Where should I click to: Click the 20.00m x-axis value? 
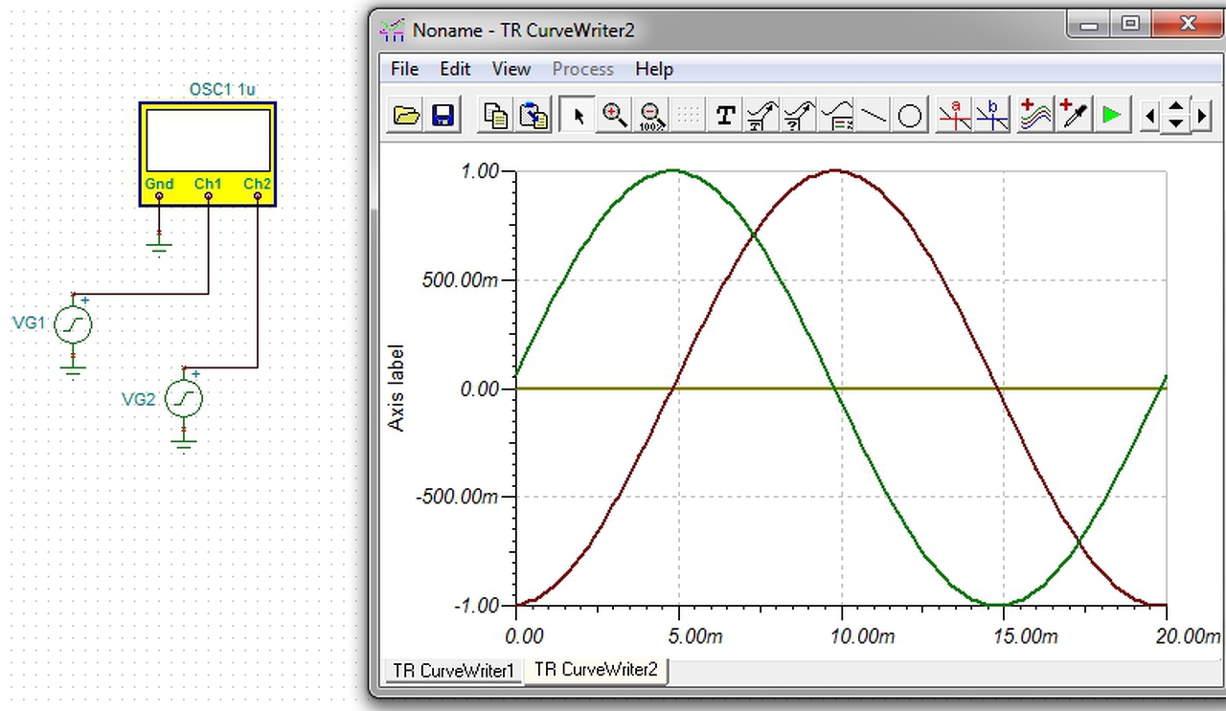point(1189,636)
